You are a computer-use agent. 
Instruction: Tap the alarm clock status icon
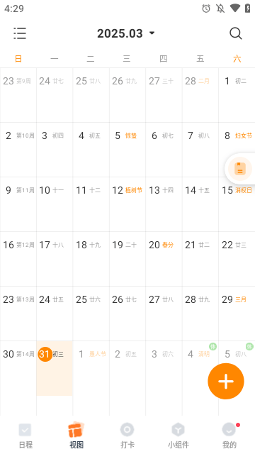click(206, 9)
